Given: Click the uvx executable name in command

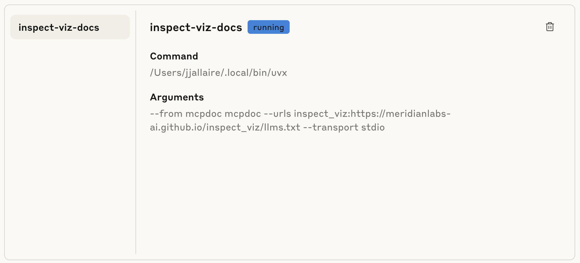Looking at the screenshot, I should 279,73.
